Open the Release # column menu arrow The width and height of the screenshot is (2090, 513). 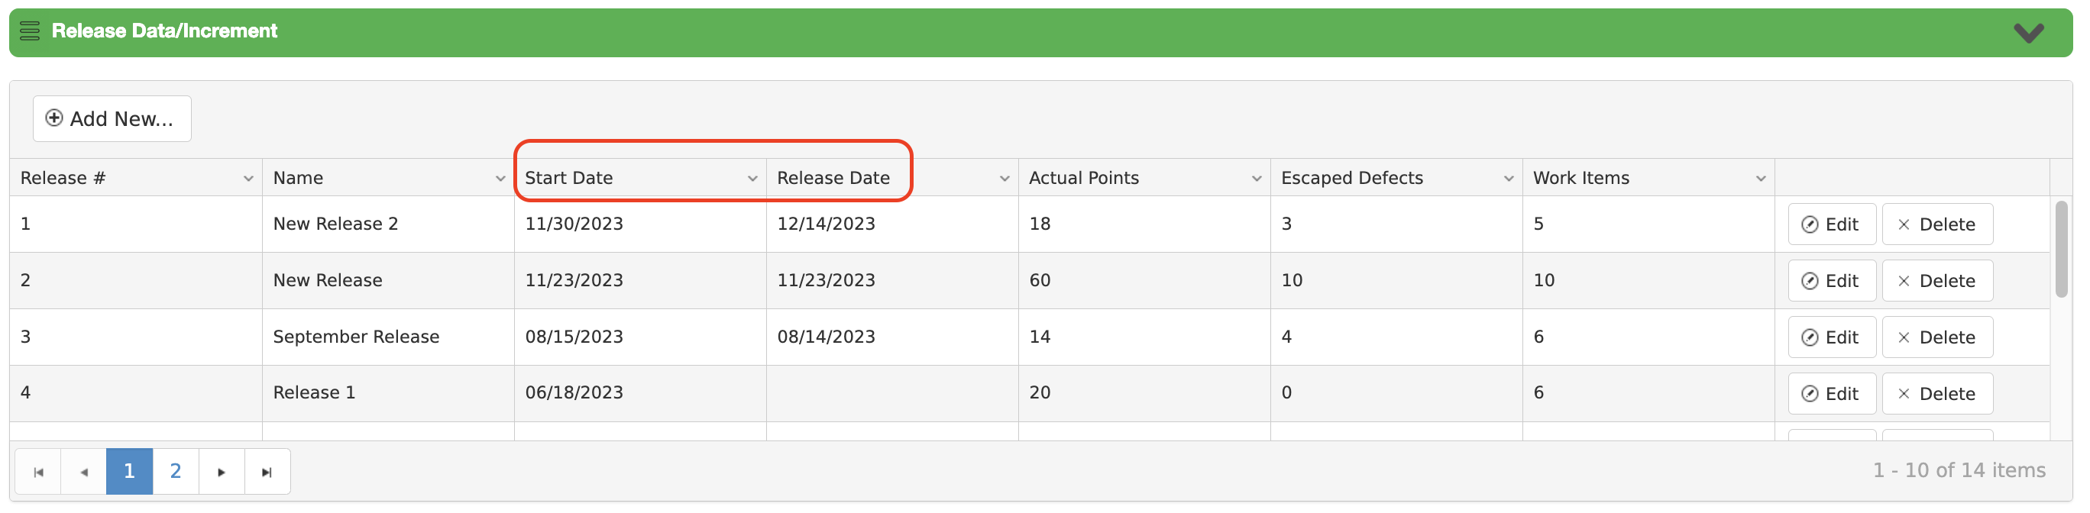pos(248,179)
